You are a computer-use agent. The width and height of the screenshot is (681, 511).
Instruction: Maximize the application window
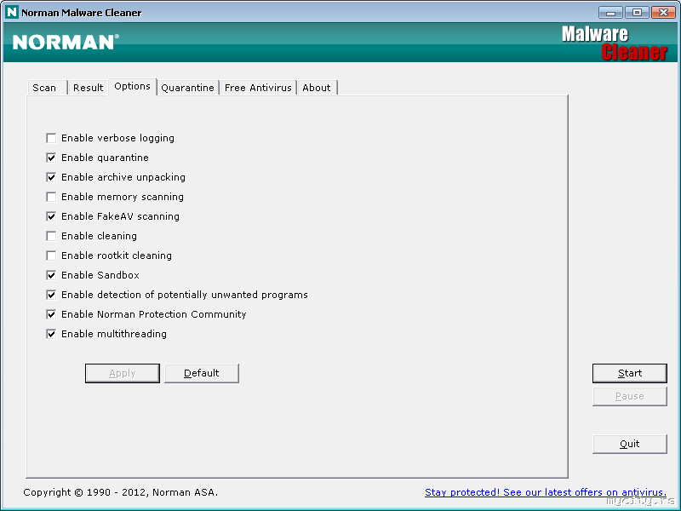point(637,13)
